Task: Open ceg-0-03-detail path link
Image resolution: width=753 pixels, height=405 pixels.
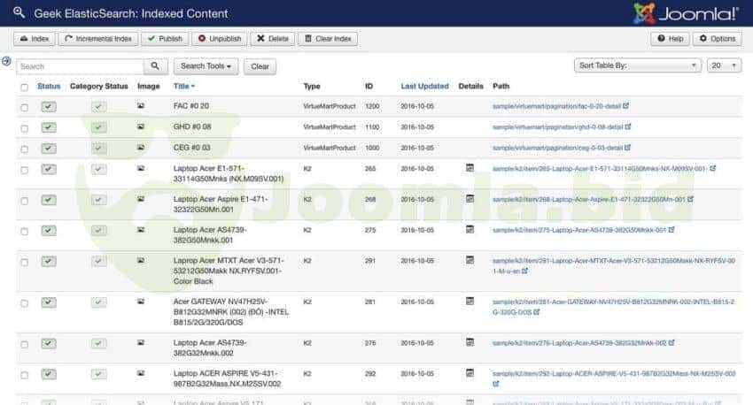Action: pos(557,148)
